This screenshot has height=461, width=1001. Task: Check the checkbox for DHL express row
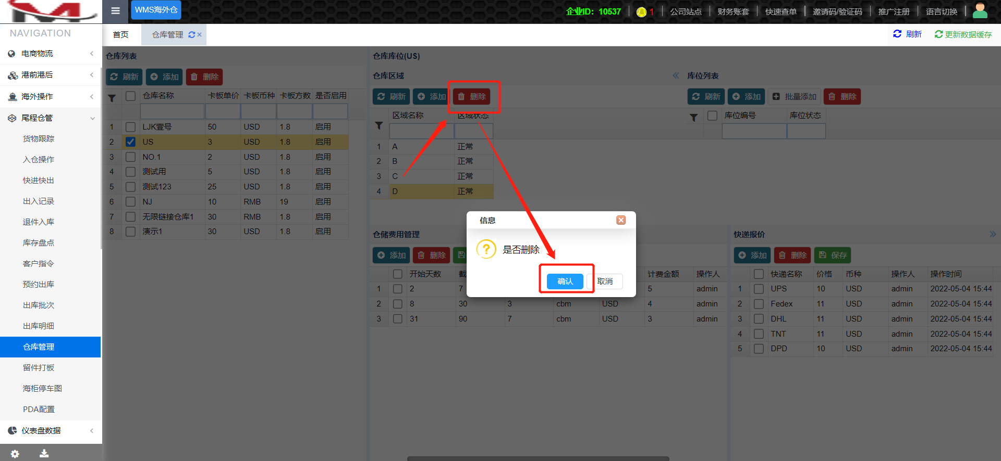click(x=759, y=319)
